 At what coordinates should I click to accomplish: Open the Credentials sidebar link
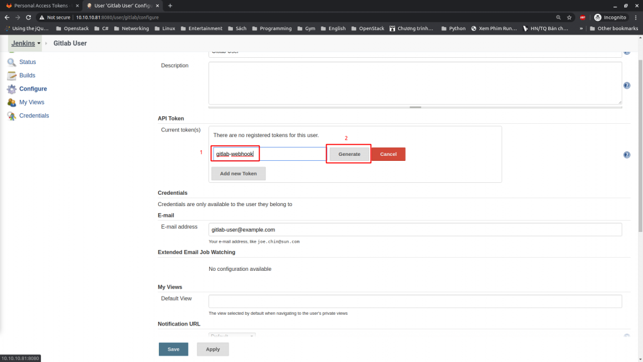pos(34,116)
